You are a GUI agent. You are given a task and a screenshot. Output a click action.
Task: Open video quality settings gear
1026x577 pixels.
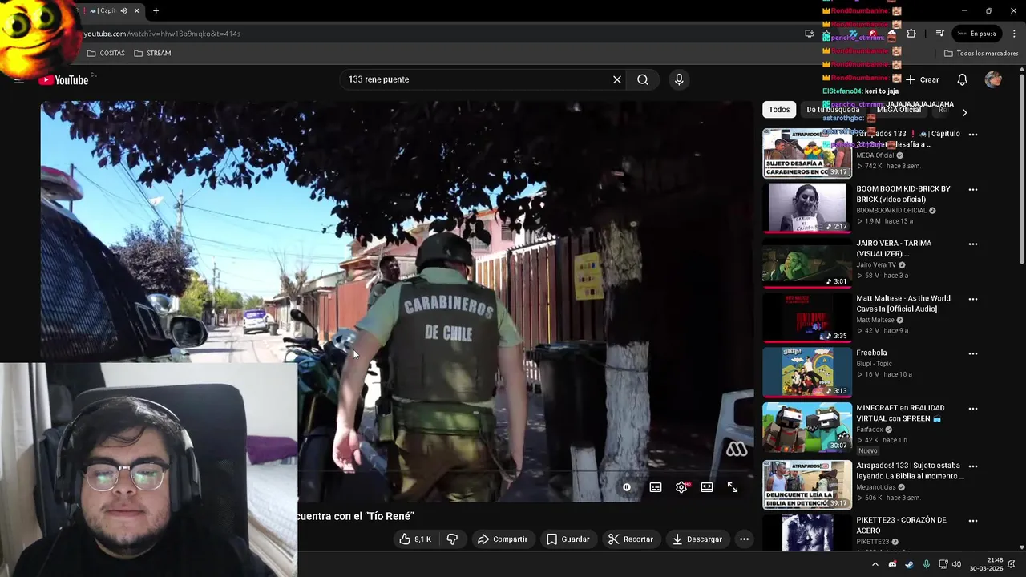(x=681, y=487)
